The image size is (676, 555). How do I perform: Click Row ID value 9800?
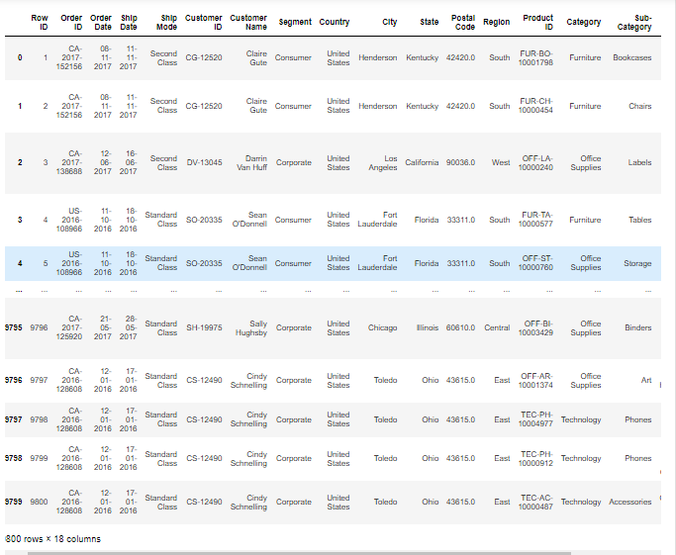click(x=39, y=502)
